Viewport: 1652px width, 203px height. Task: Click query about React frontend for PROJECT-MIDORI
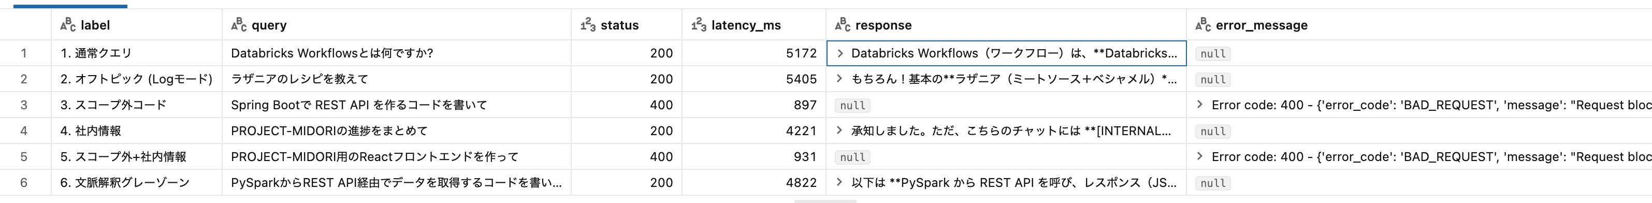point(396,157)
